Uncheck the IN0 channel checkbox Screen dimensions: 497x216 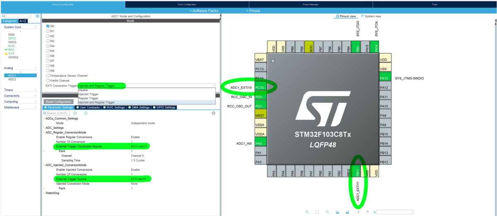[x=48, y=26]
